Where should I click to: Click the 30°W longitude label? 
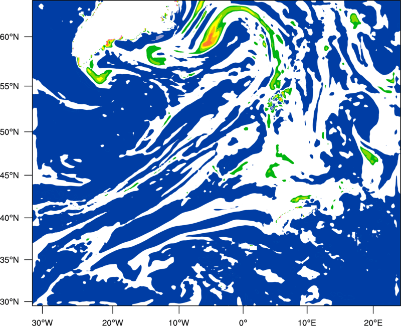(x=43, y=322)
